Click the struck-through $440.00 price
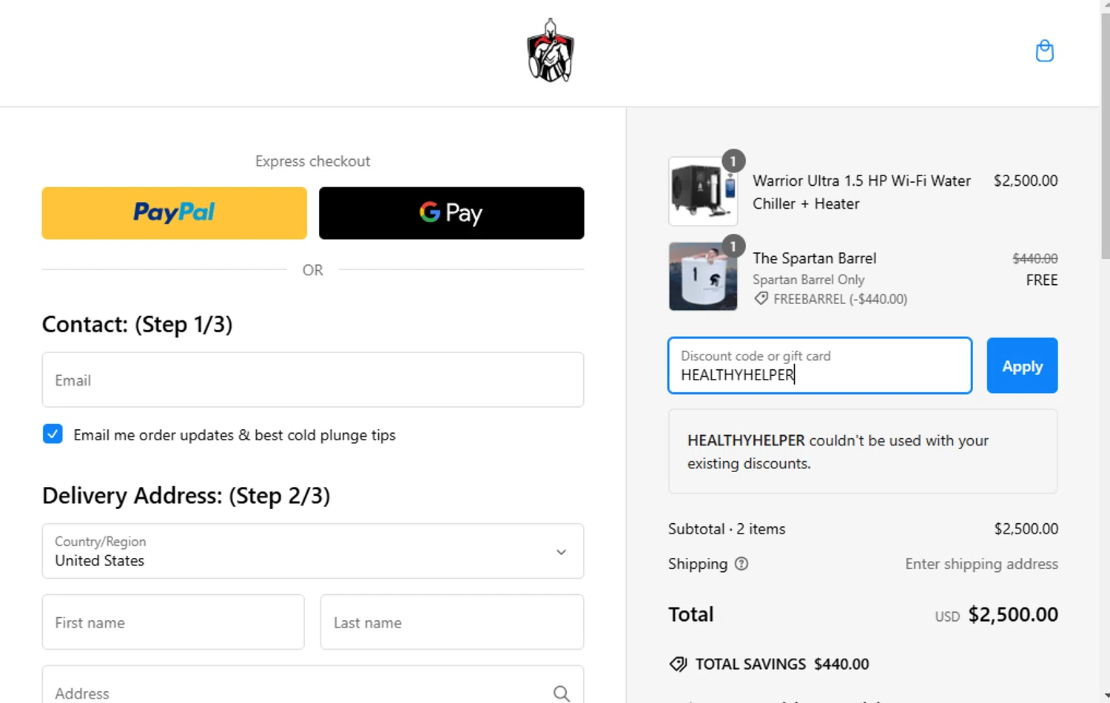 click(x=1035, y=258)
